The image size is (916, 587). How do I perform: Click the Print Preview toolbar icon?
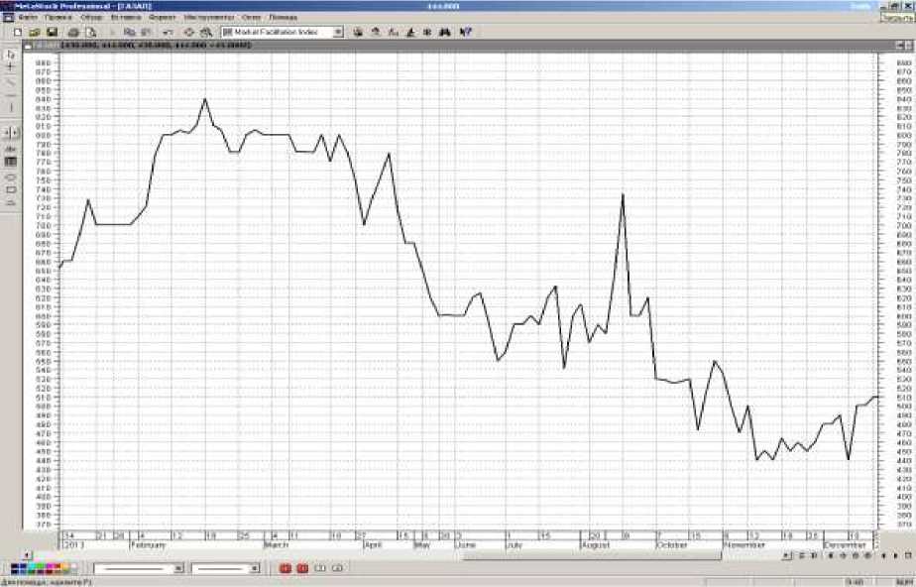pyautogui.click(x=90, y=32)
